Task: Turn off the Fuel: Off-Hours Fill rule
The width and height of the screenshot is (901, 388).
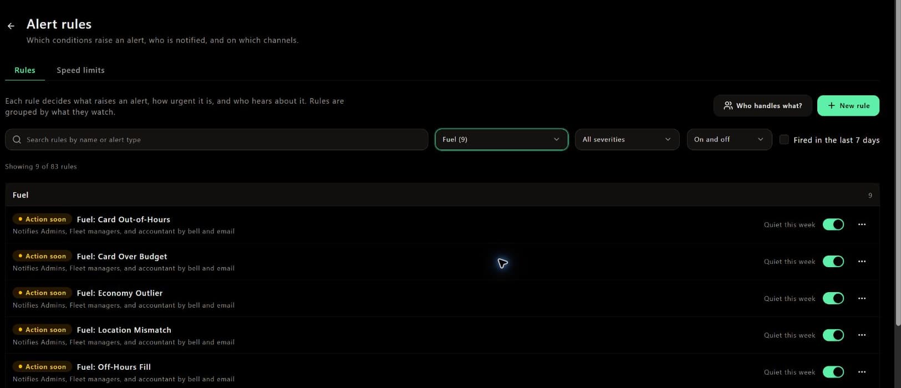Action: tap(833, 372)
